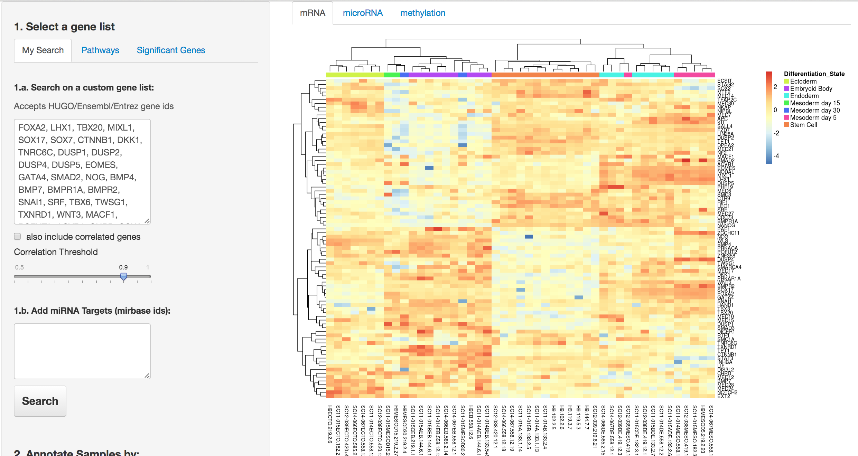Click the miRNA Targets input box

(82, 351)
